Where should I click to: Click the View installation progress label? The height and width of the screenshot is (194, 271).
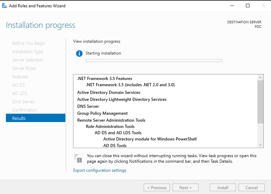pyautogui.click(x=96, y=41)
